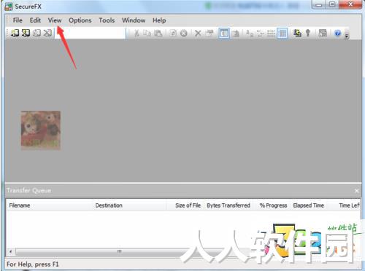This screenshot has width=365, height=271.
Task: Click the Quick Connect toolbar icon
Action: 26,33
